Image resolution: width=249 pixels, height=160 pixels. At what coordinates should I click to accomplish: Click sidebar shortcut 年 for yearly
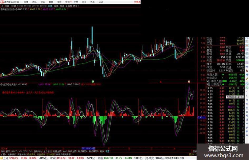[247, 136]
